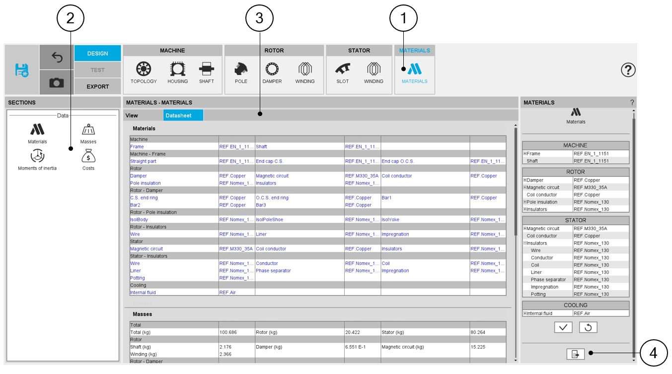Select the Moments of inertia section

37,160
